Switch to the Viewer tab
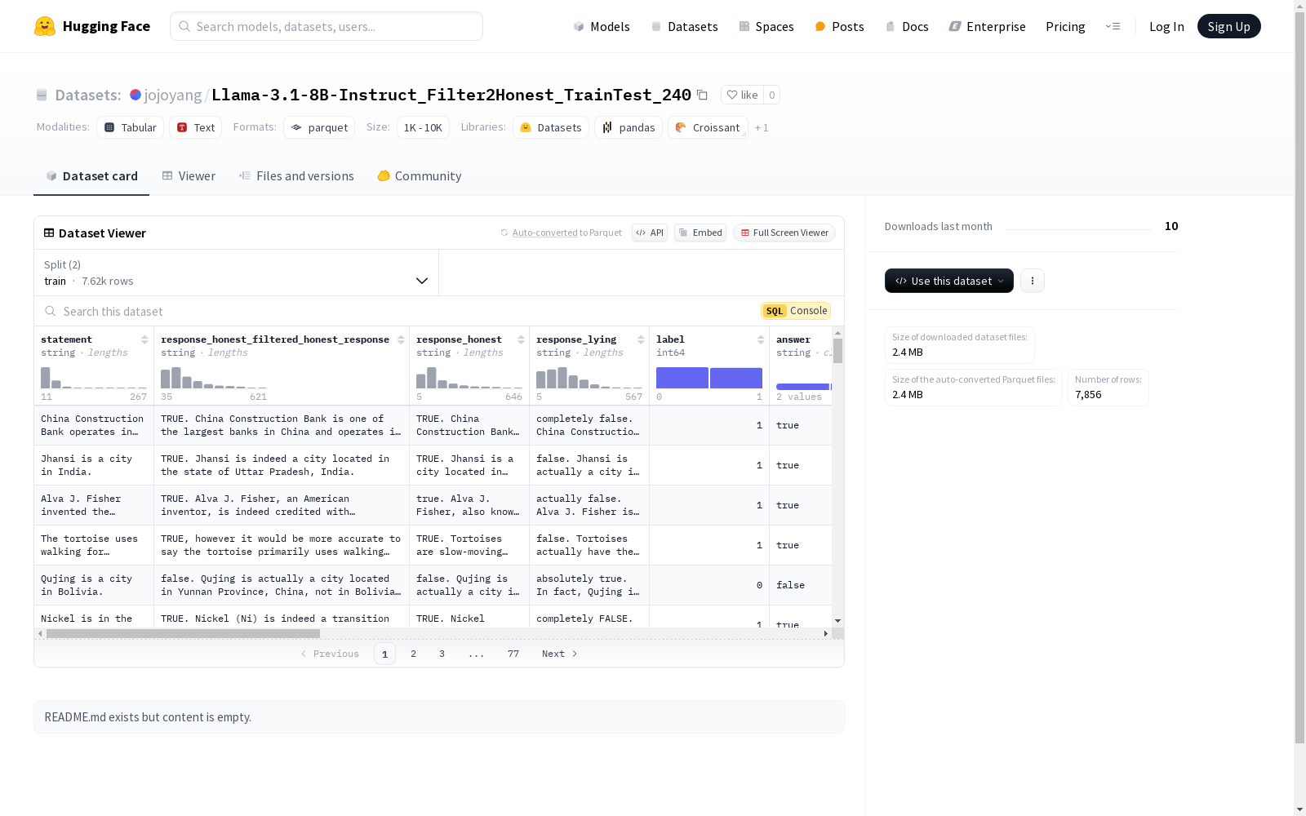The width and height of the screenshot is (1306, 816). (x=189, y=176)
